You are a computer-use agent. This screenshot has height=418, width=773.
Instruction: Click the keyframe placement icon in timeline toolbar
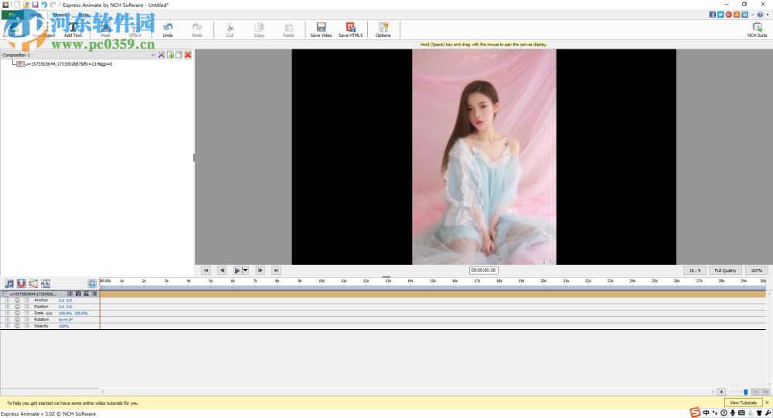(x=46, y=284)
